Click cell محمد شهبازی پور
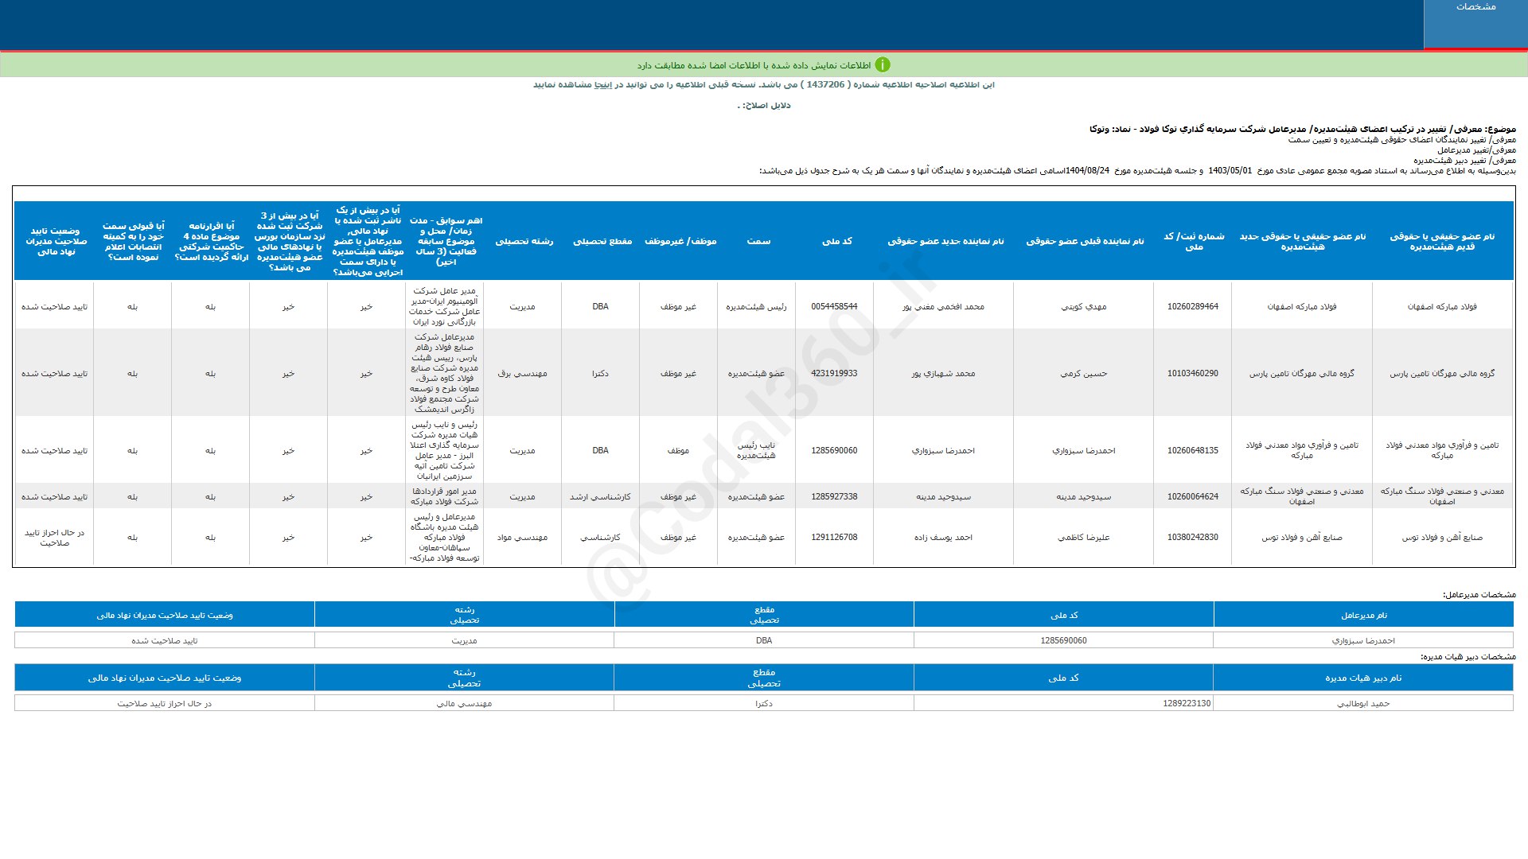 tap(943, 374)
